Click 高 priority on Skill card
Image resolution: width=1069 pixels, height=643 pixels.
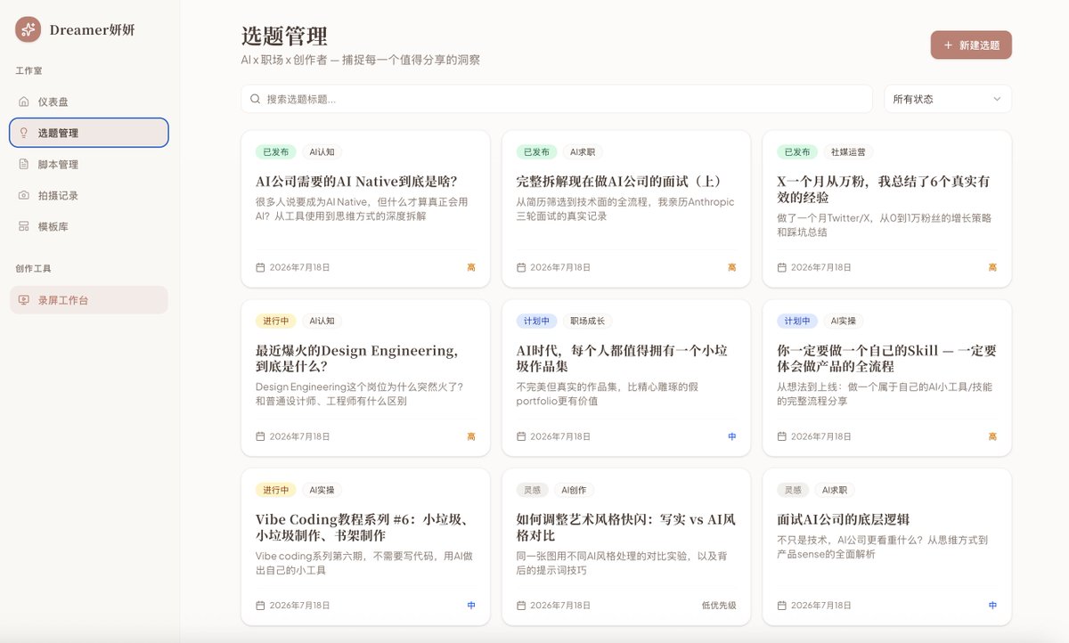[x=992, y=436]
